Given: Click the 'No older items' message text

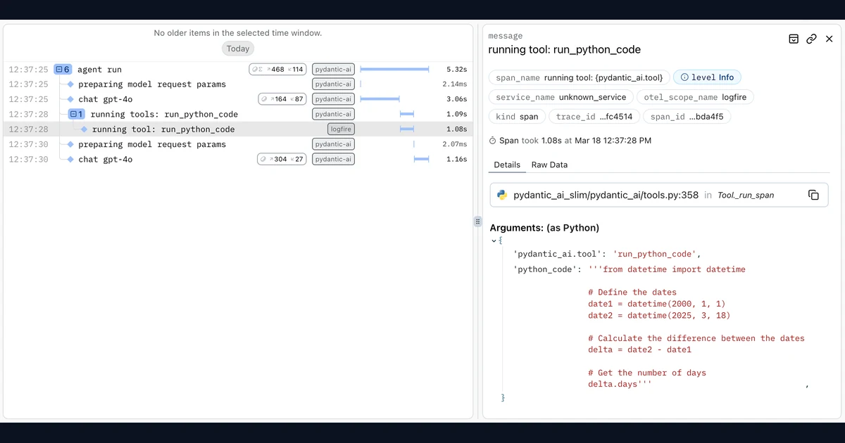Looking at the screenshot, I should pos(238,33).
